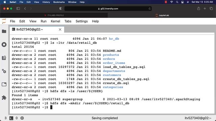
Task: Close the itv527340@g02 terminal tab
Action: point(60,30)
